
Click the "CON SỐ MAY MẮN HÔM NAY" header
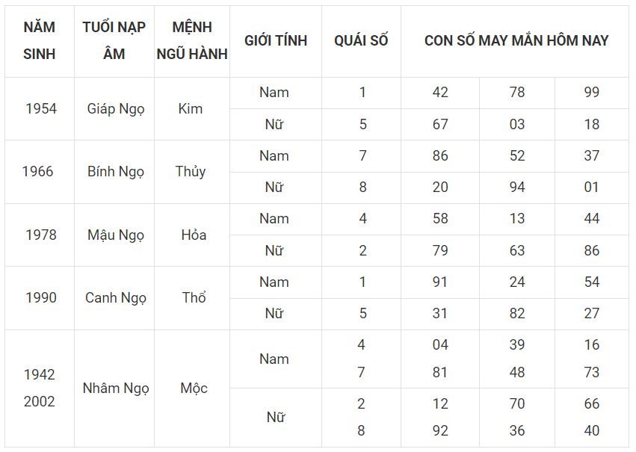[x=516, y=40]
